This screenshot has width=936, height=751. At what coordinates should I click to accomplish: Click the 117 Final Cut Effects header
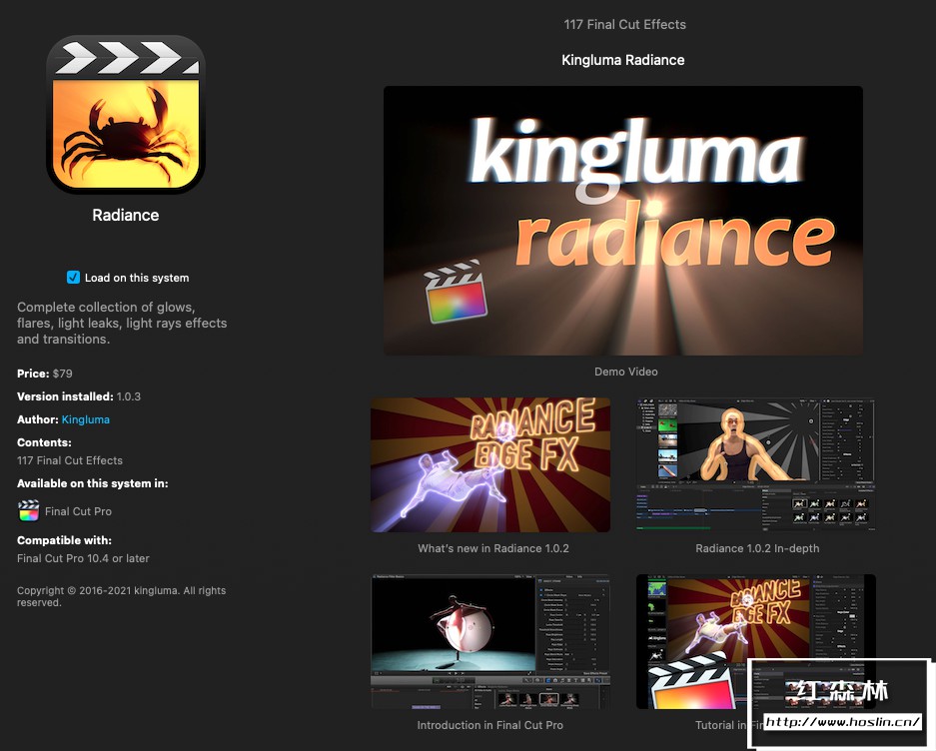625,25
